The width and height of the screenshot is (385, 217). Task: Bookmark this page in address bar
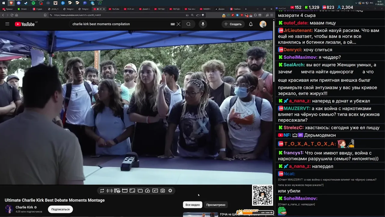point(45,15)
